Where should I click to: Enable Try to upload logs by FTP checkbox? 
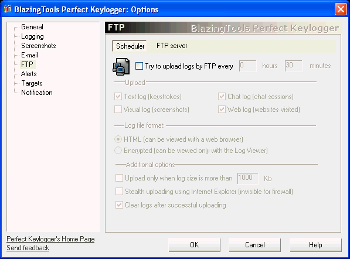(139, 66)
